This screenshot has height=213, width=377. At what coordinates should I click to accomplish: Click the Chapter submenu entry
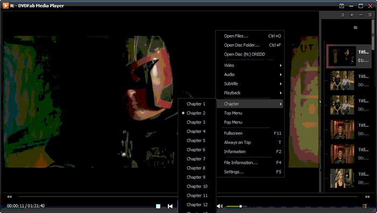tap(250, 104)
